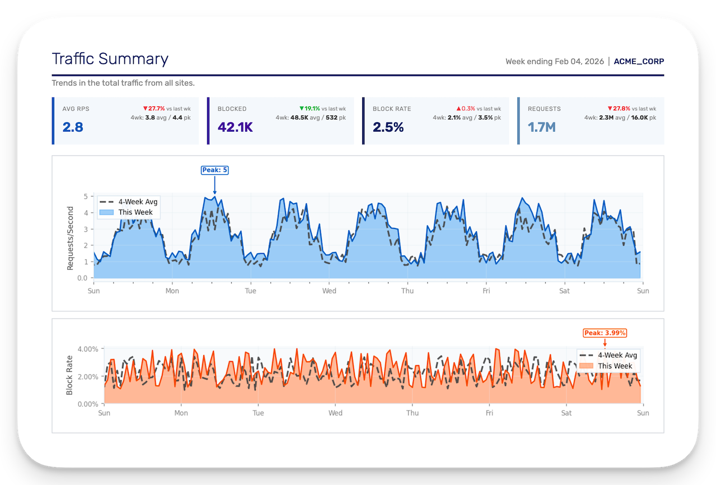This screenshot has height=485, width=716.
Task: Open the ACME_CORP account menu
Action: 638,62
